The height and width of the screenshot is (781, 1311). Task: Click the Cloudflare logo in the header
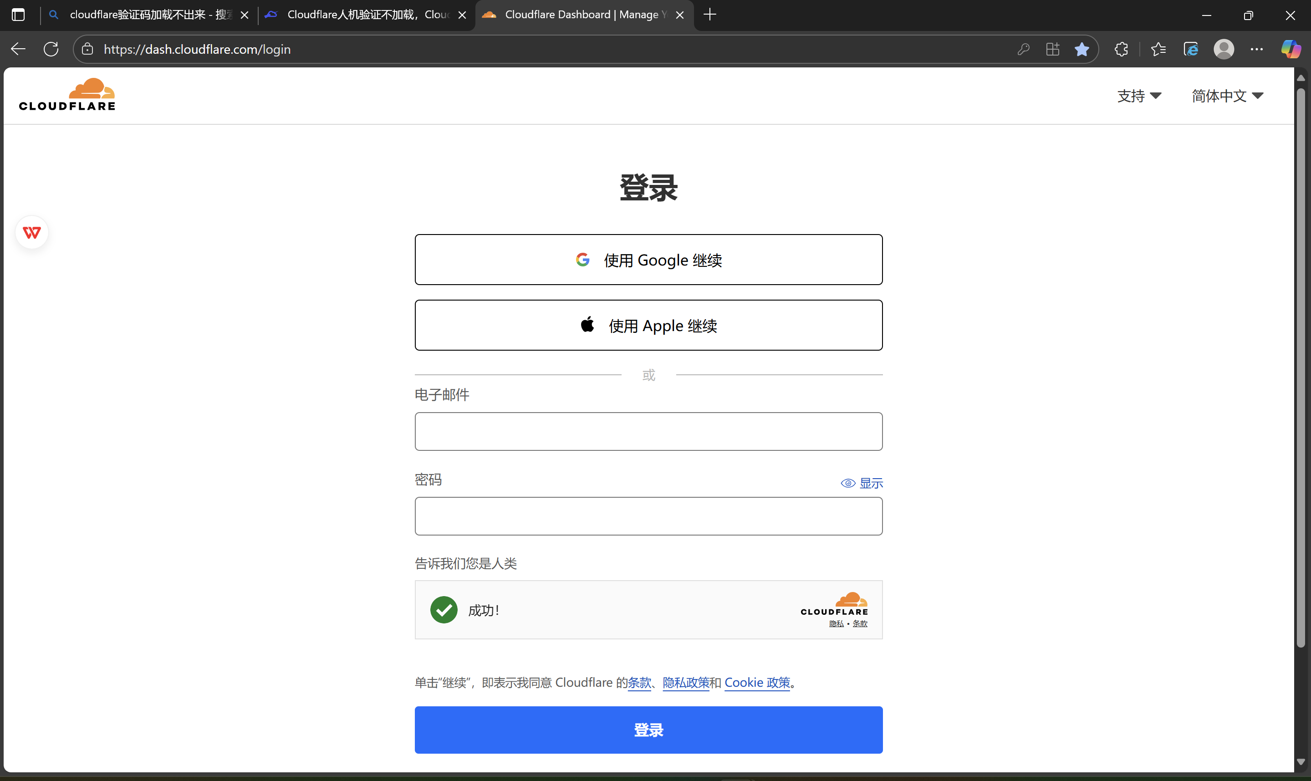(67, 95)
